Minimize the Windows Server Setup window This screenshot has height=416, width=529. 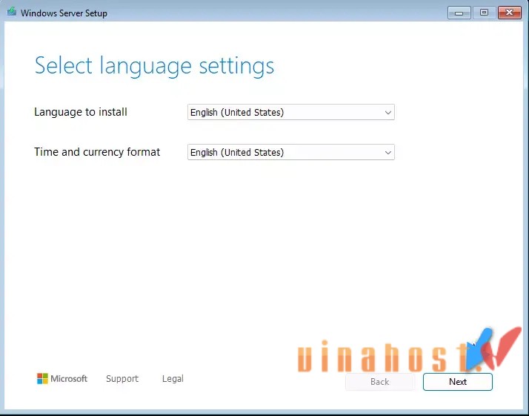459,13
